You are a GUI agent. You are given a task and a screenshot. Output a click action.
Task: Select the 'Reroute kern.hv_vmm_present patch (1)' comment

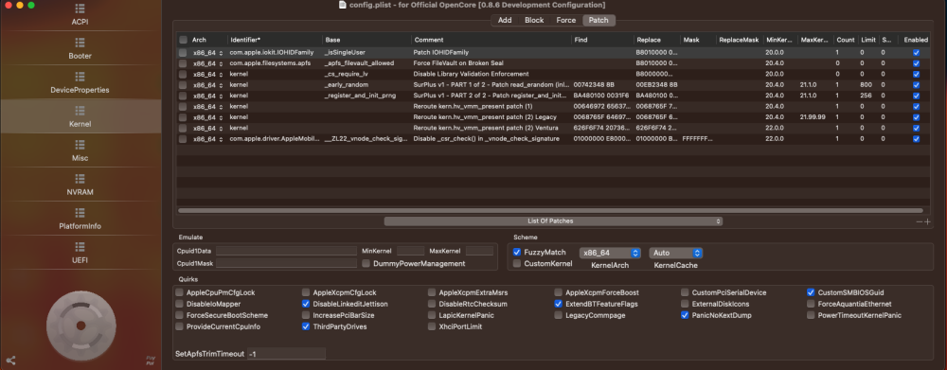(x=473, y=107)
